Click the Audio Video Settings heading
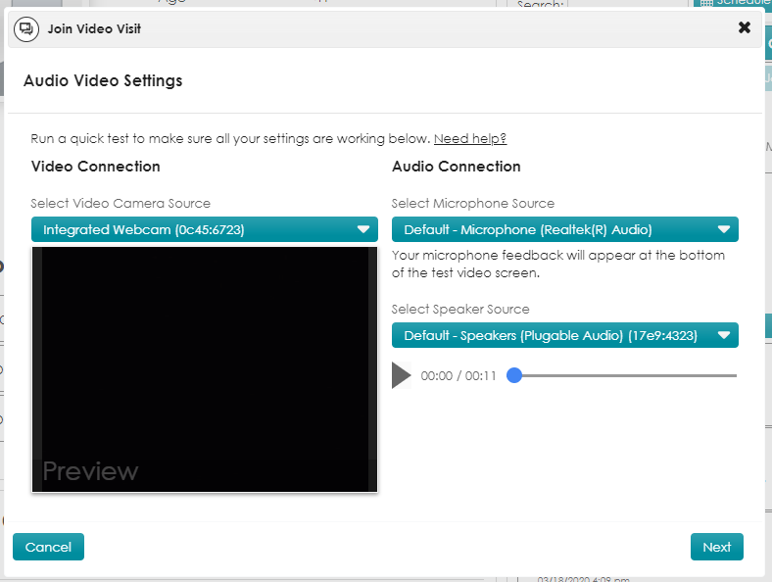 click(x=103, y=80)
